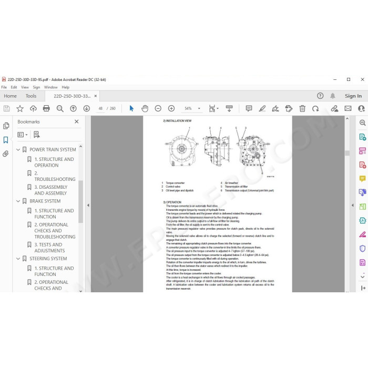This screenshot has width=368, height=368.
Task: Close the Bookmarks panel
Action: click(x=77, y=121)
